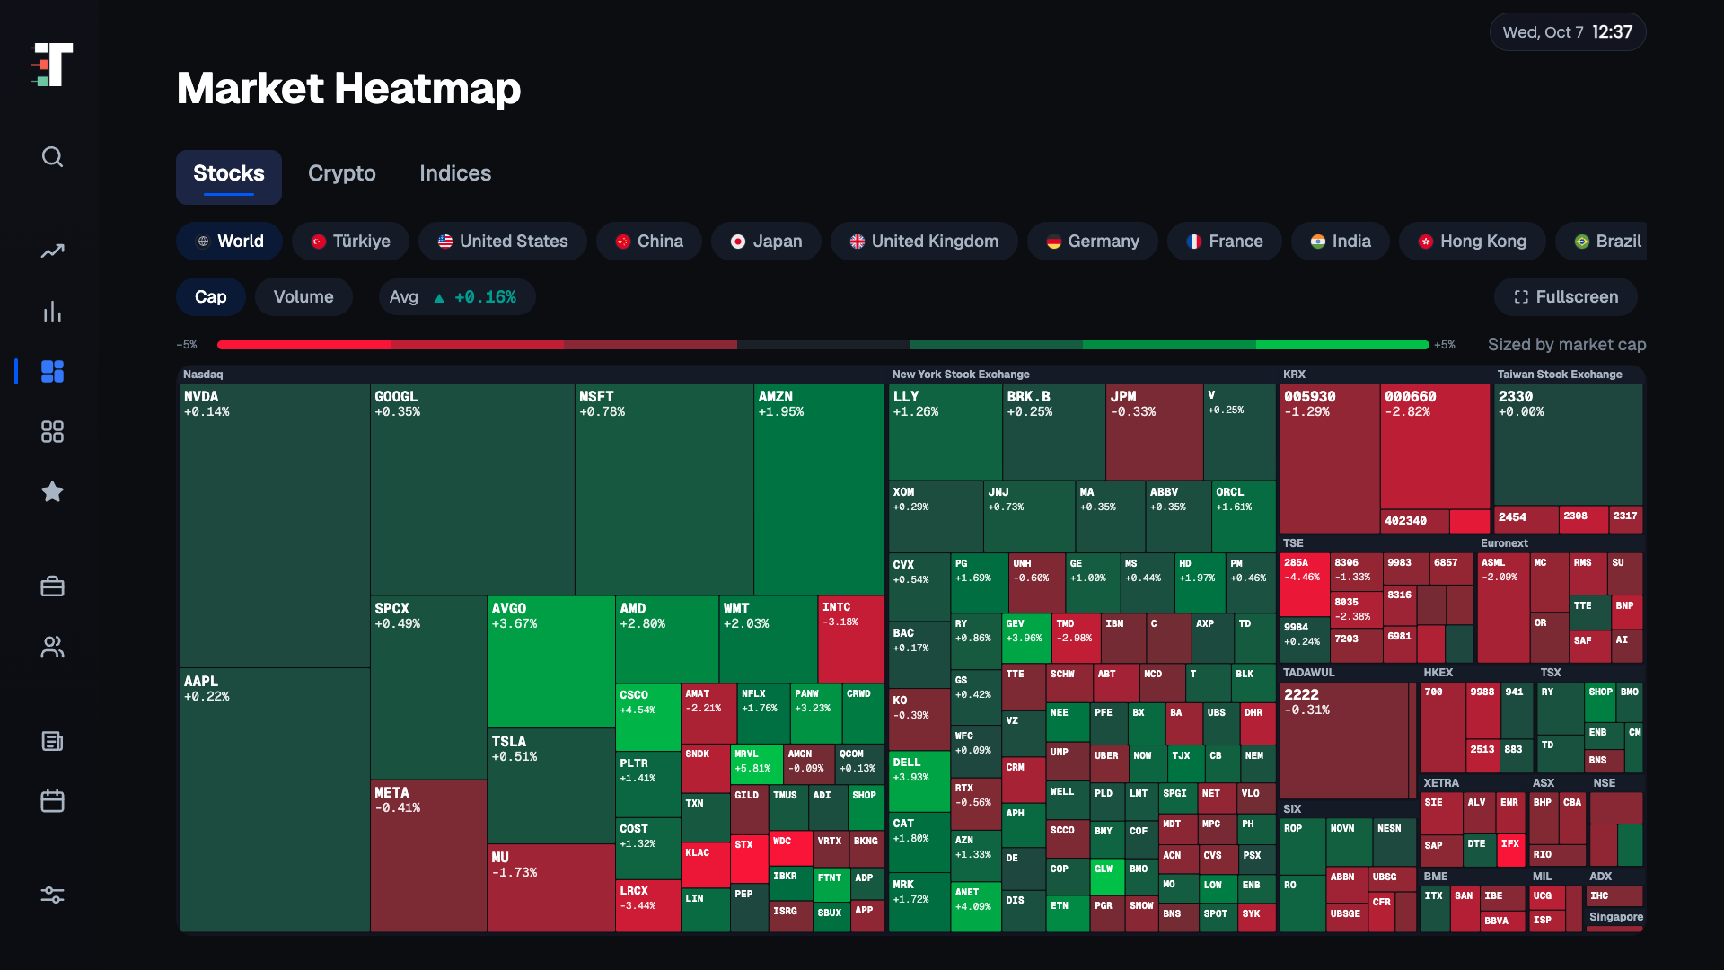Click the Avg +0.16% indicator
Screen dimensions: 1724x970
click(457, 297)
